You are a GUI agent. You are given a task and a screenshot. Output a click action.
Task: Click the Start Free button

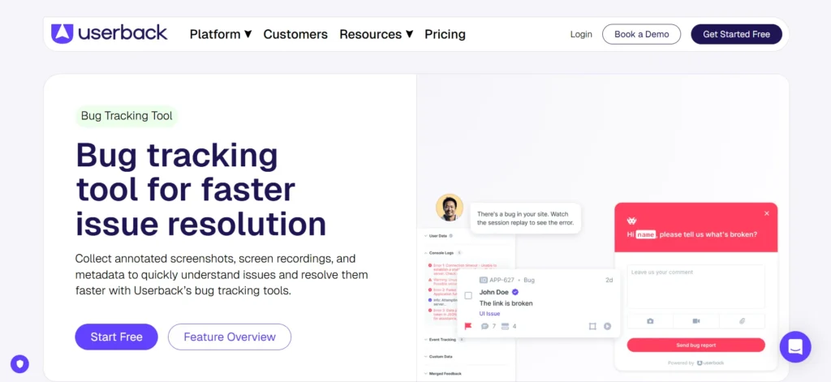coord(117,337)
